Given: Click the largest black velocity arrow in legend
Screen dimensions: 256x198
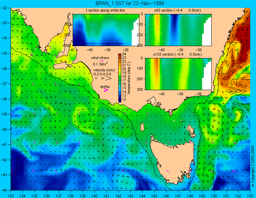Looking at the screenshot, I should (109, 79).
